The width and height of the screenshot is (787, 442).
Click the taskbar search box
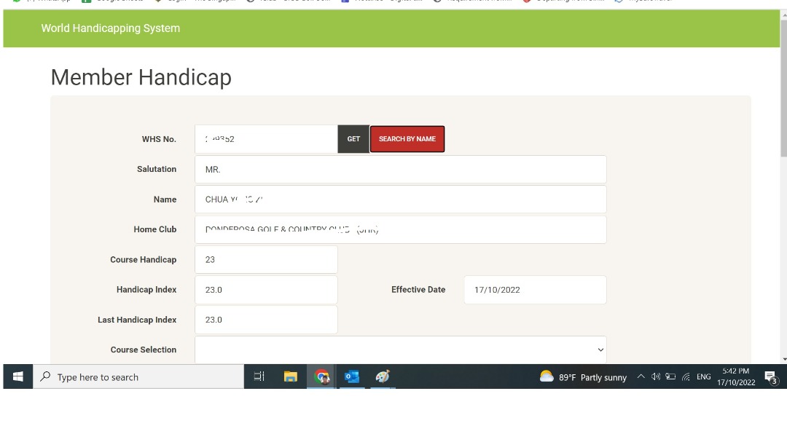coord(138,377)
